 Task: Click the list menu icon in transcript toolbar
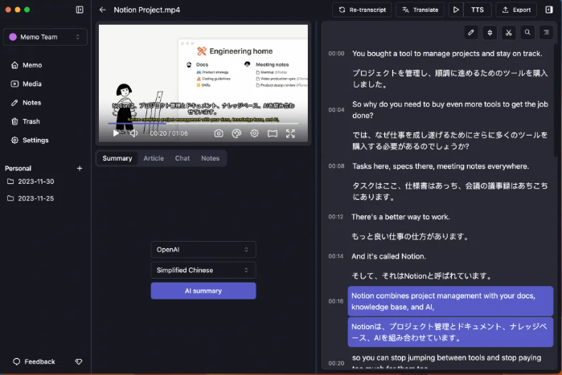[546, 33]
